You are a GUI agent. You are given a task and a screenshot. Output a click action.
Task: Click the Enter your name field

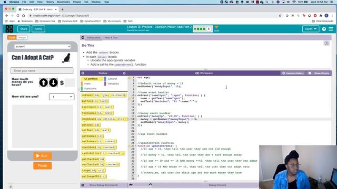[x=42, y=71]
